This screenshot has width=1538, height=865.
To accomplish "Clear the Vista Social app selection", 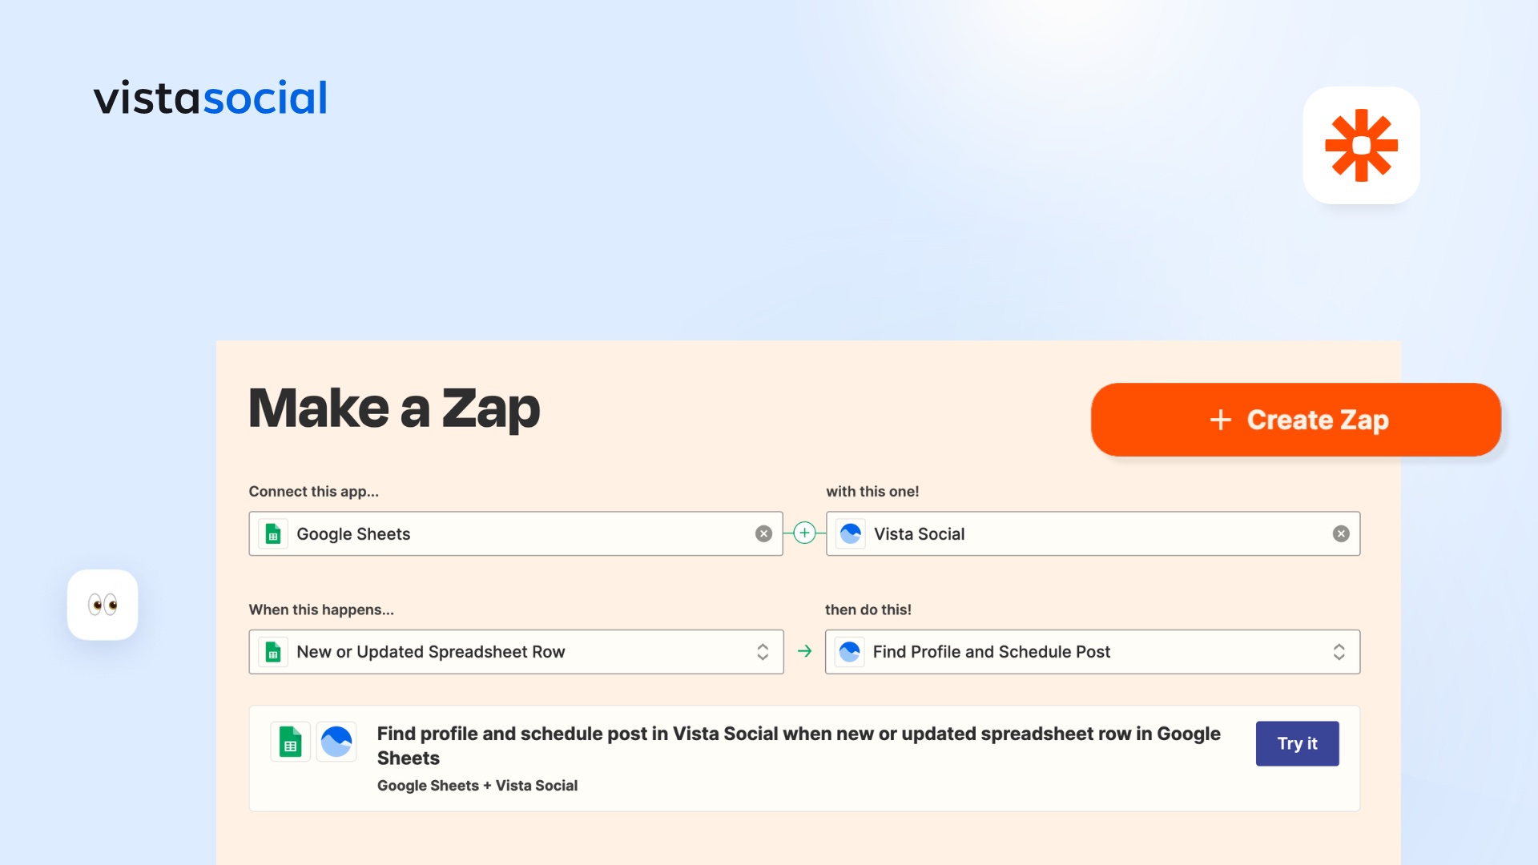I will (1341, 533).
